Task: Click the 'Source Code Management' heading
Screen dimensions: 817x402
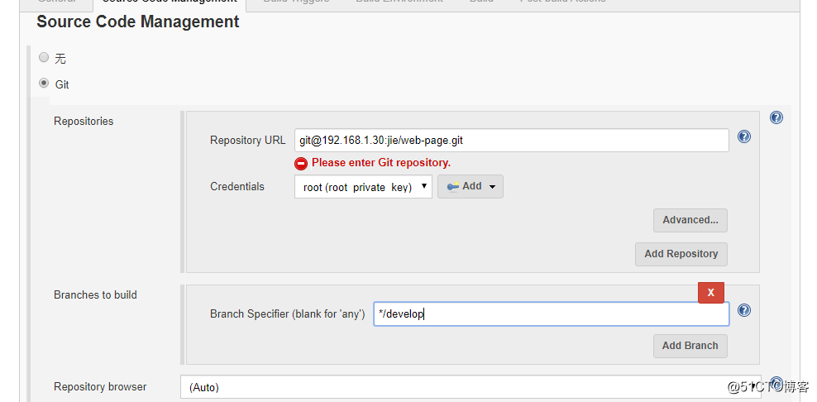Action: [138, 22]
